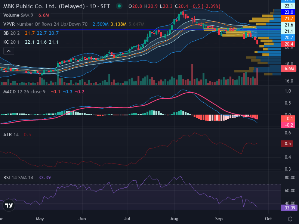Click the Jul label on time axis

click(127, 219)
